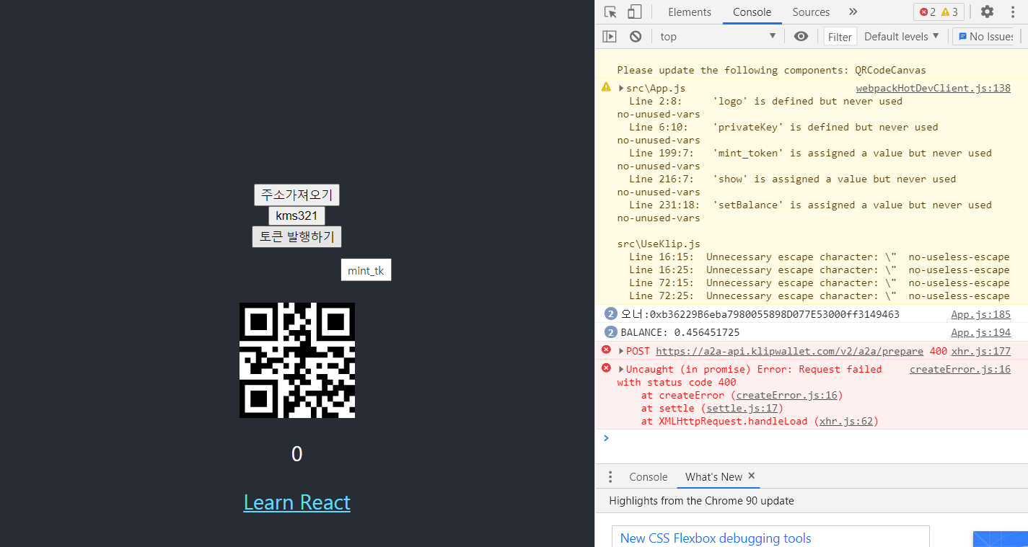Image resolution: width=1028 pixels, height=547 pixels.
Task: Click the 'privateKey' is defined warning line
Action: pos(783,127)
